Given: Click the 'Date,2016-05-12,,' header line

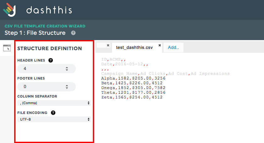Looking at the screenshot, I should 125,64.
